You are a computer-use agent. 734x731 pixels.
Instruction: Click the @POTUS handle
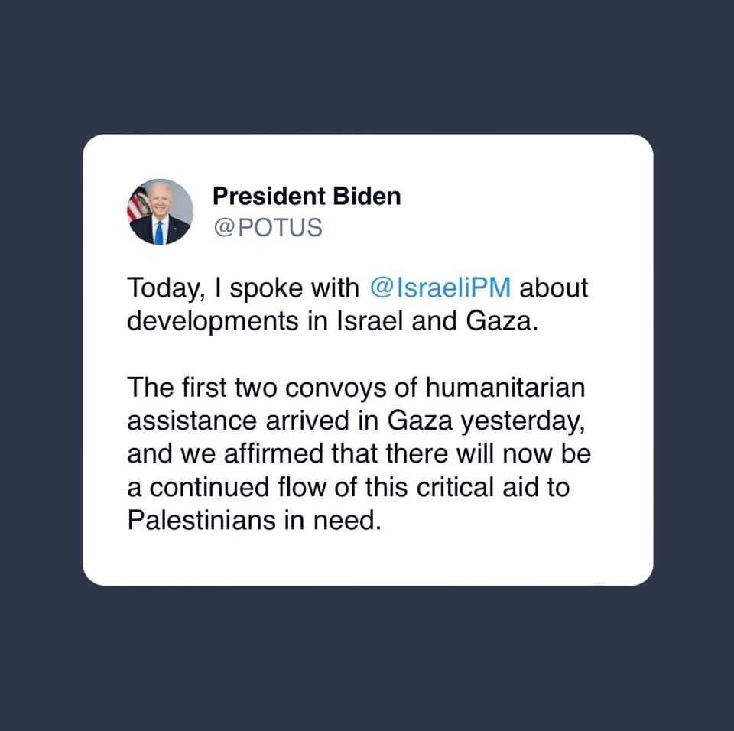(268, 228)
